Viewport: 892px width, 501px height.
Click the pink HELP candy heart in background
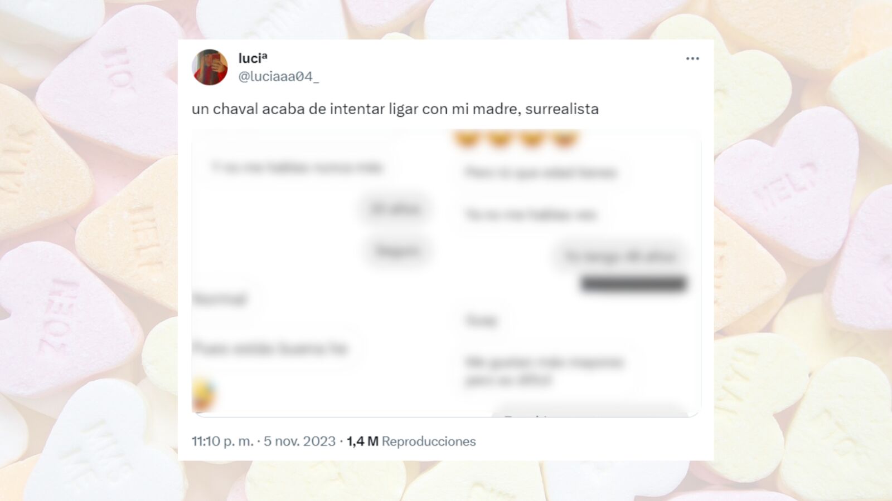point(786,184)
